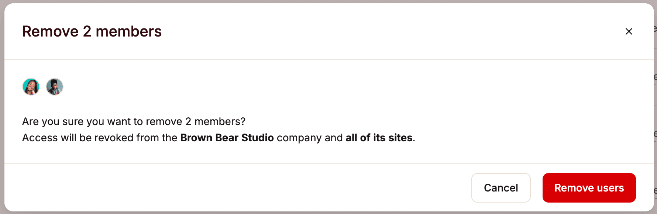Close the Remove members dialog

coord(629,31)
